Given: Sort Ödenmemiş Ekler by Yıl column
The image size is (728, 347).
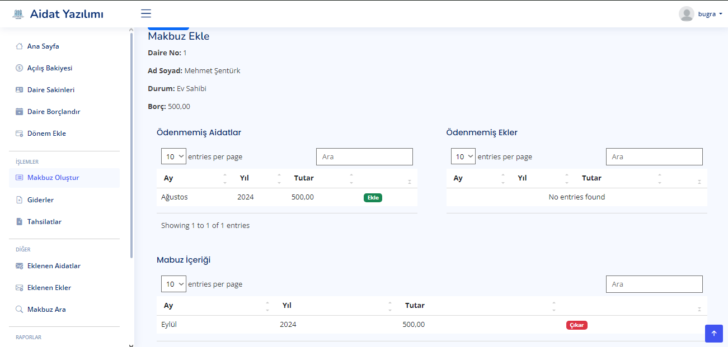Looking at the screenshot, I should 522,178.
